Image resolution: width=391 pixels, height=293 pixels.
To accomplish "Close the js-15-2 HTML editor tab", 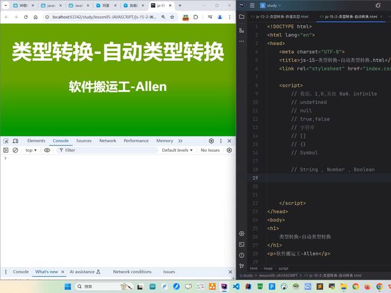I will 381,17.
